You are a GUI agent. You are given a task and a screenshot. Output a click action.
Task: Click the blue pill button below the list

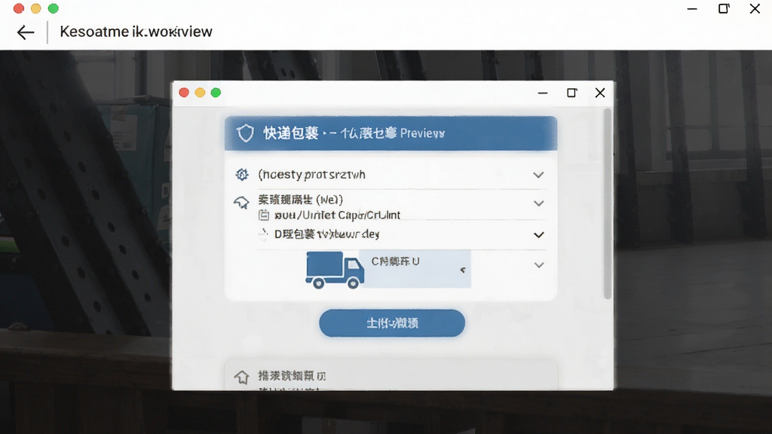coord(392,323)
